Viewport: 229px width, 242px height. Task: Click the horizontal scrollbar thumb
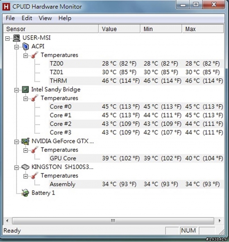(x=113, y=221)
